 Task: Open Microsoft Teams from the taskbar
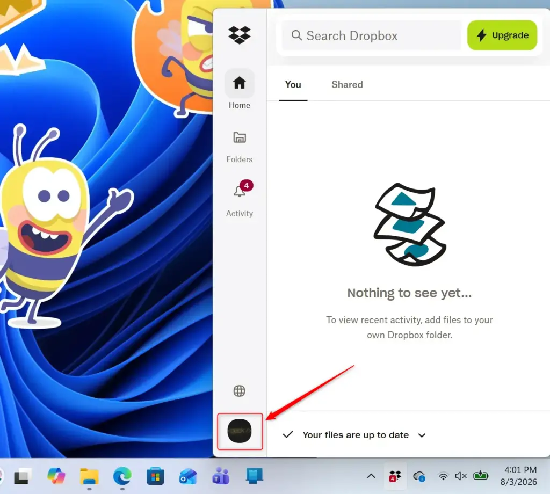pos(221,476)
